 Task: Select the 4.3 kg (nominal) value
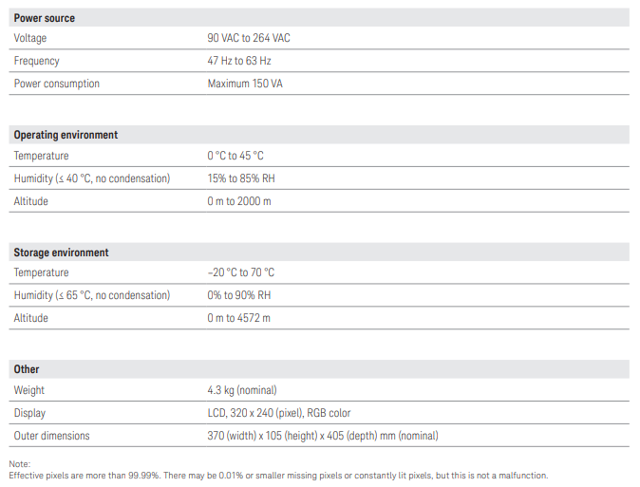point(241,390)
